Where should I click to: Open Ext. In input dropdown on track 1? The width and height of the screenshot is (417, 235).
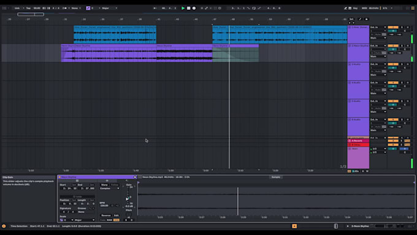click(x=378, y=27)
